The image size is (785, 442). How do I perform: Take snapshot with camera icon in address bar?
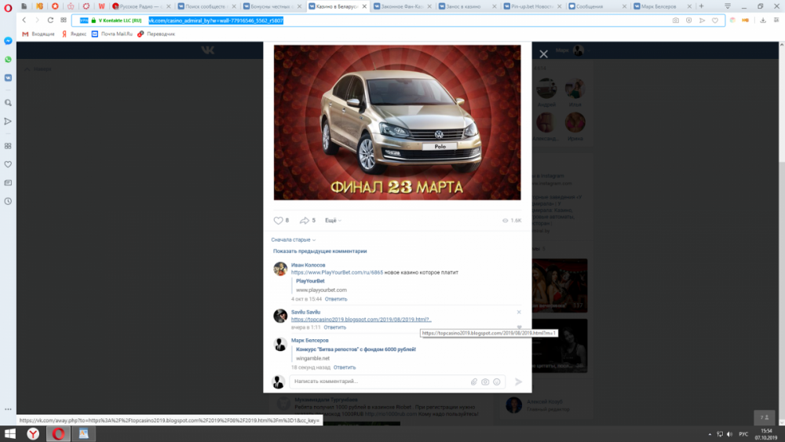pyautogui.click(x=675, y=20)
